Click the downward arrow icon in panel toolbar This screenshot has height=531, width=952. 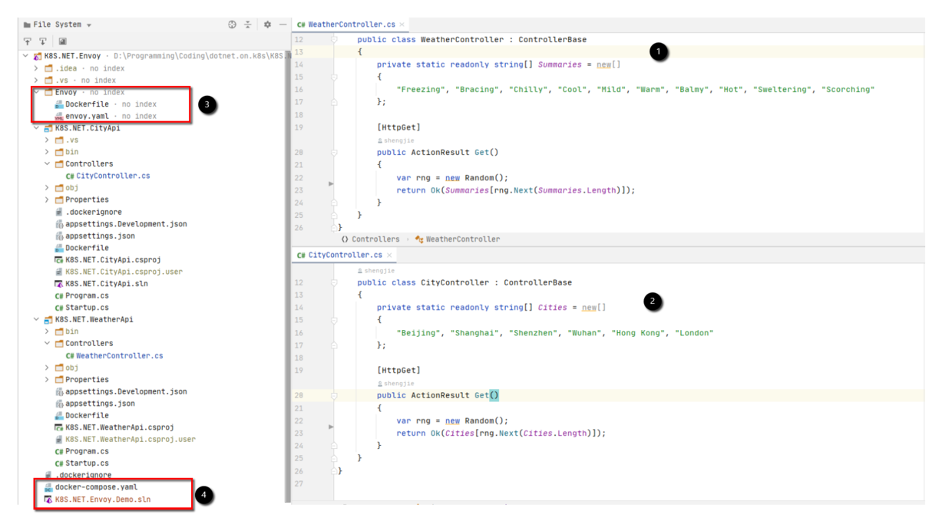coord(43,41)
